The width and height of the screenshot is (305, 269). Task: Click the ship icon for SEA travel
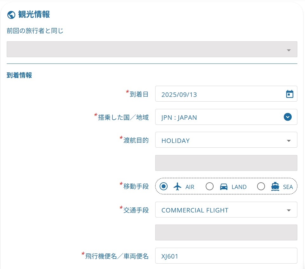[x=275, y=187]
